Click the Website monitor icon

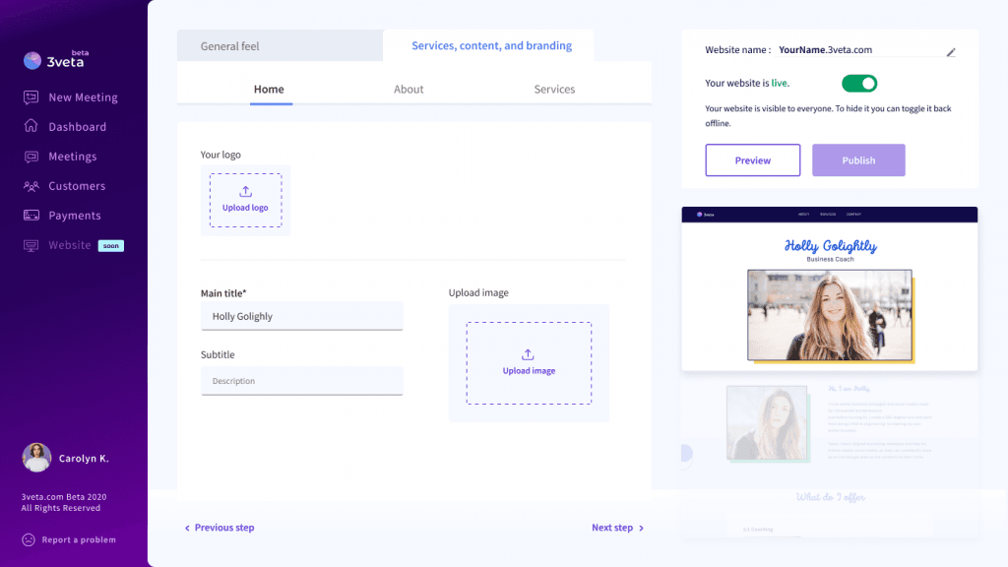pyautogui.click(x=31, y=245)
